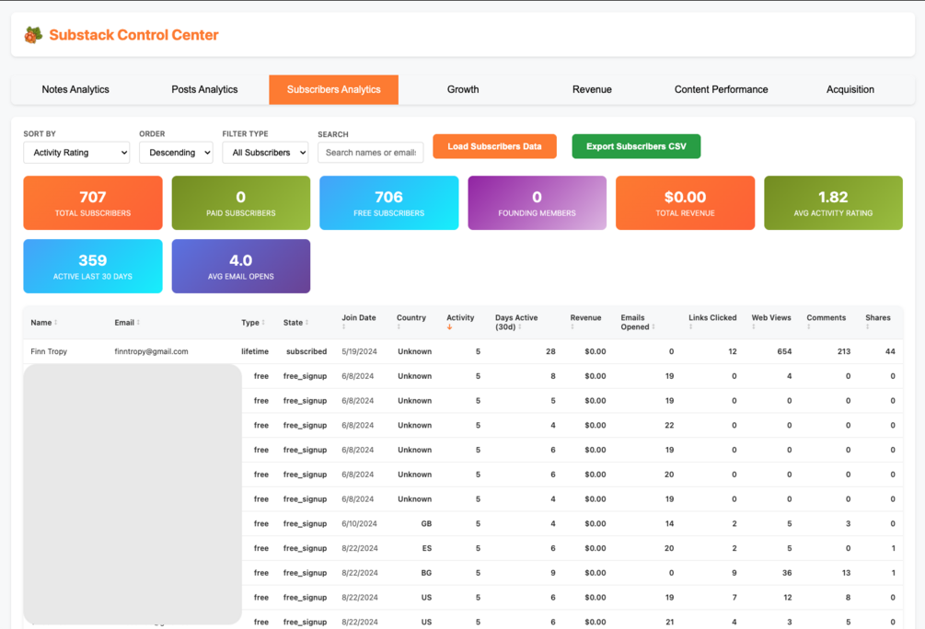
Task: Sort by the Emails Opened column header
Action: click(x=637, y=322)
